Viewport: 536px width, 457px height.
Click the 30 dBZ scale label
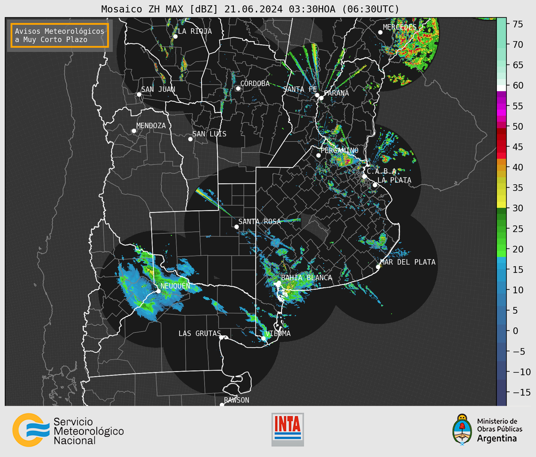[518, 208]
